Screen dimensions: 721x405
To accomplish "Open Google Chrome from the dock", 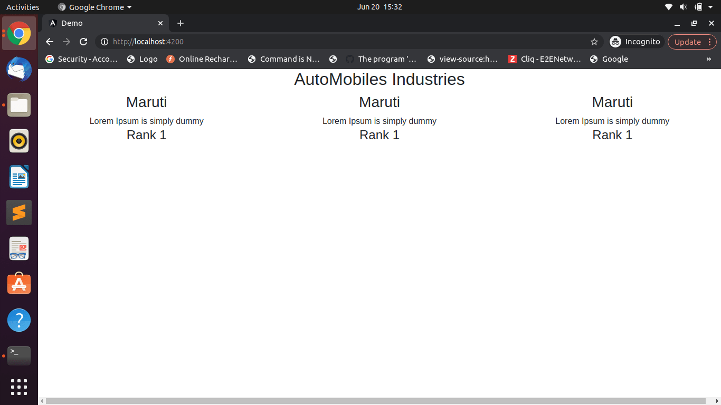I will coord(19,34).
